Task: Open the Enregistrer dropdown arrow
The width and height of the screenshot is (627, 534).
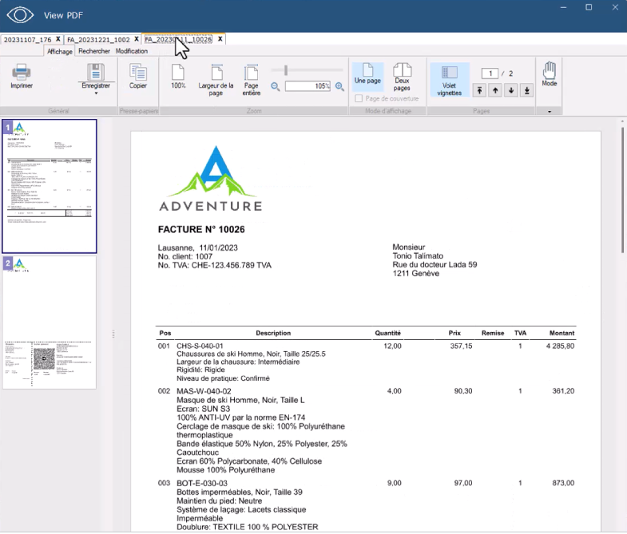Action: [x=96, y=93]
